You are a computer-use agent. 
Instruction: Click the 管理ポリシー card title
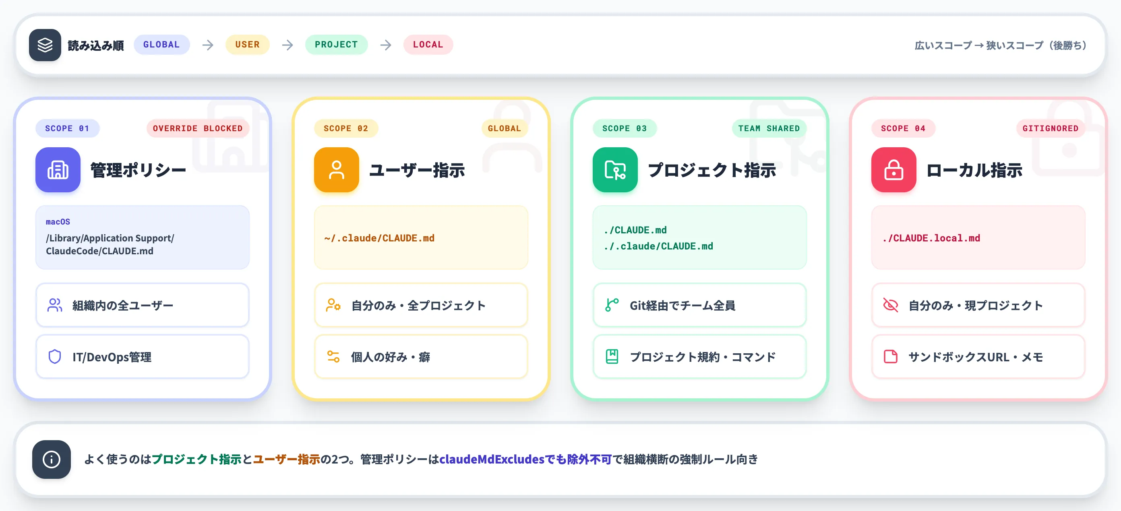(139, 170)
